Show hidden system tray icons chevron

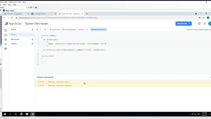[190, 114]
